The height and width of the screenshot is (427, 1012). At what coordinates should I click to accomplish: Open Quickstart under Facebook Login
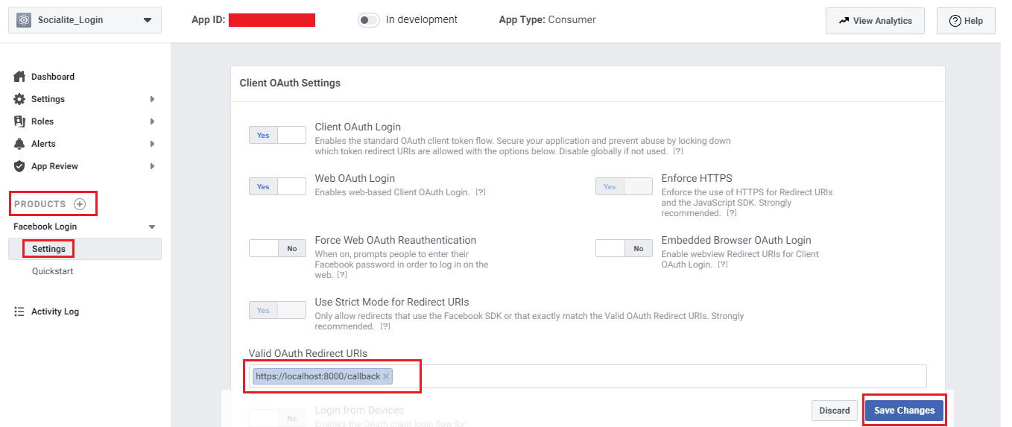pyautogui.click(x=52, y=271)
